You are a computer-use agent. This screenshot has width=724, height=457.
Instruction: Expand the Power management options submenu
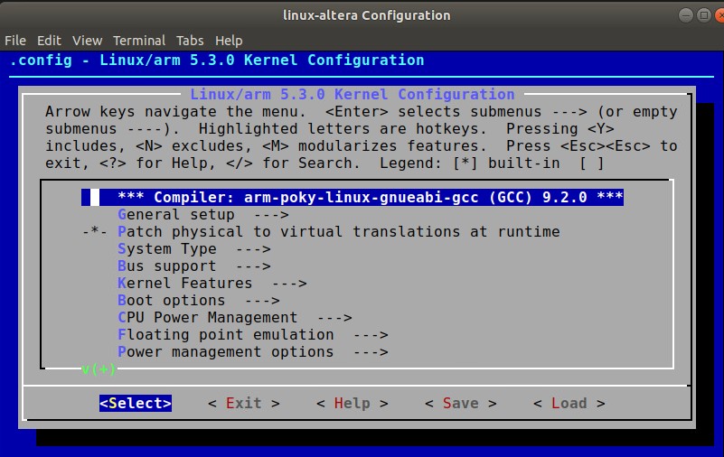pos(252,352)
